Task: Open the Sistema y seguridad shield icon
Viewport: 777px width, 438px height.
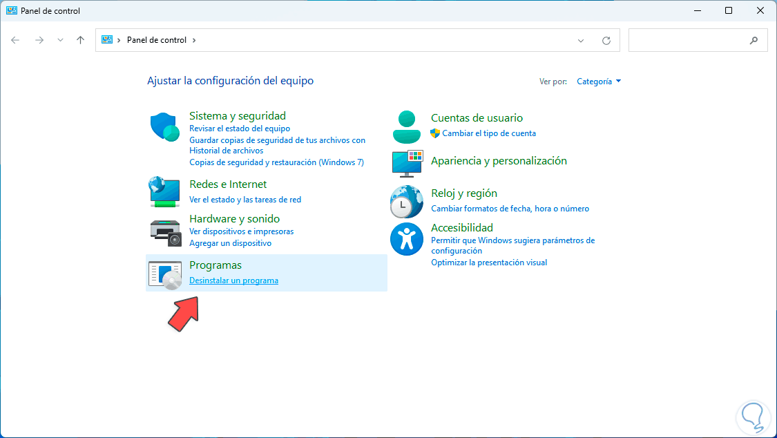Action: tap(164, 127)
